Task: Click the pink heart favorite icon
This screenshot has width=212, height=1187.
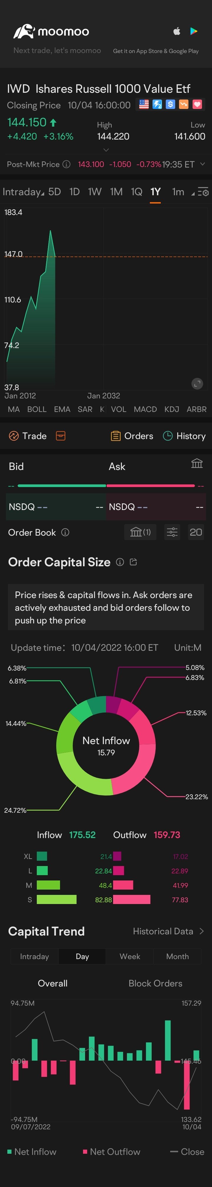Action: point(197,105)
